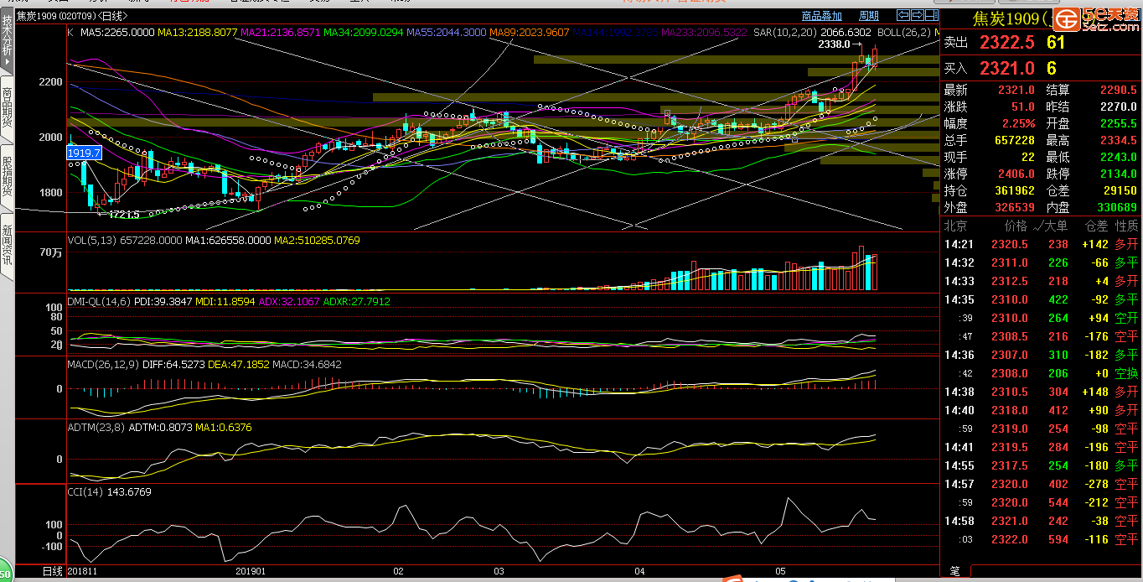1143x582 pixels.
Task: Click the MA13:2188.8077 moving average label
Action: pyautogui.click(x=197, y=33)
